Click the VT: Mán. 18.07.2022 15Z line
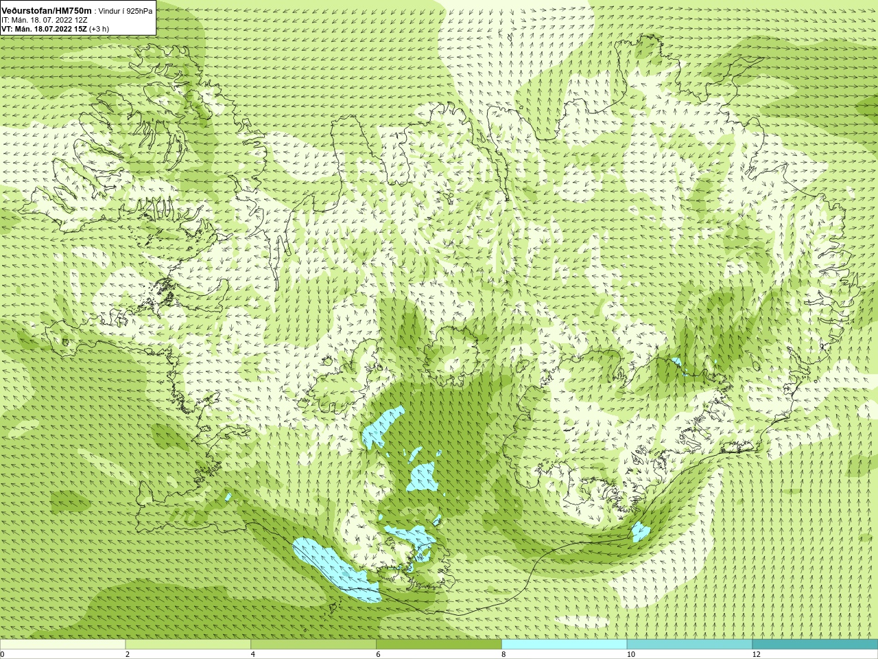The height and width of the screenshot is (659, 878). point(44,29)
